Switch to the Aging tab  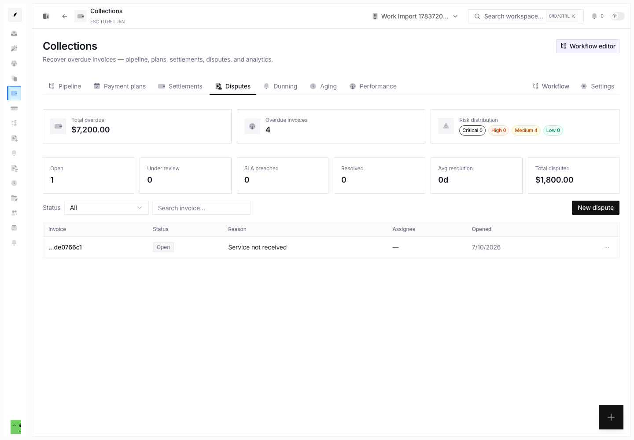tap(323, 86)
